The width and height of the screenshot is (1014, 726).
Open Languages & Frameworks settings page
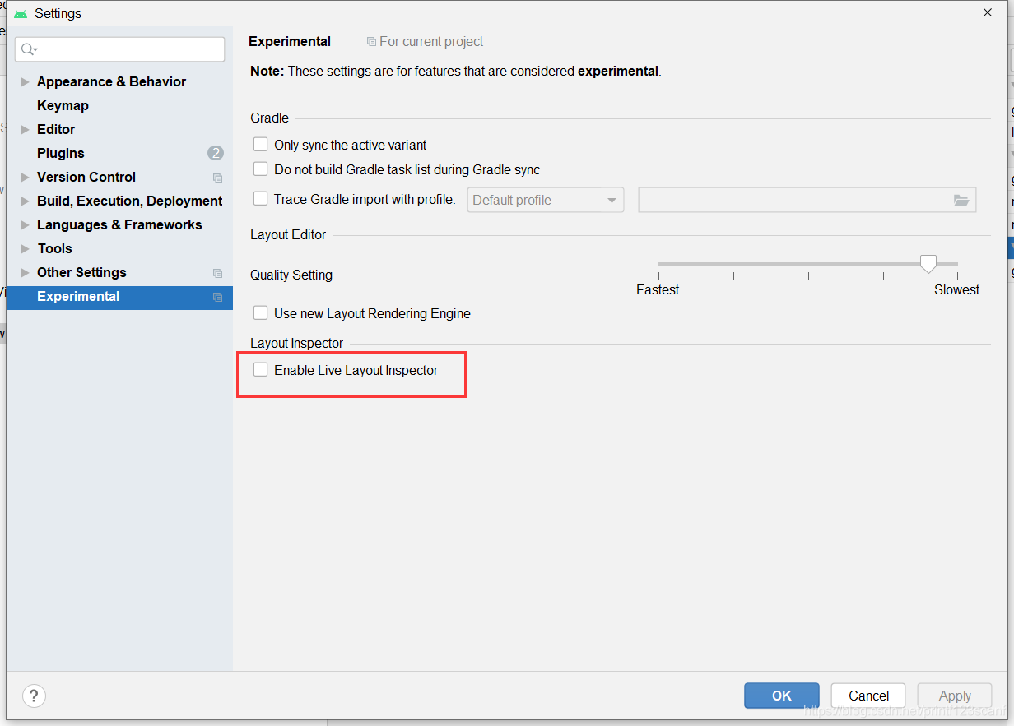coord(119,224)
